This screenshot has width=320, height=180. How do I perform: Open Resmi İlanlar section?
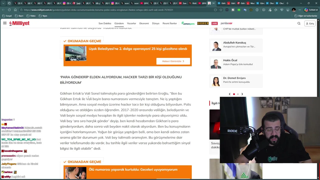click(169, 23)
